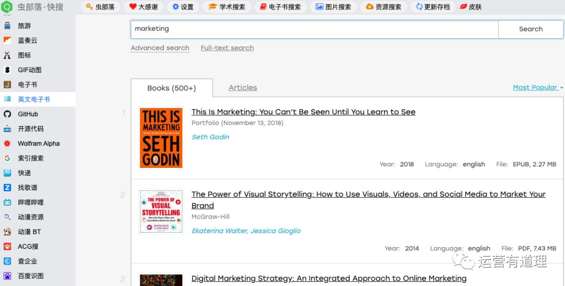Click the Search button

pyautogui.click(x=530, y=29)
